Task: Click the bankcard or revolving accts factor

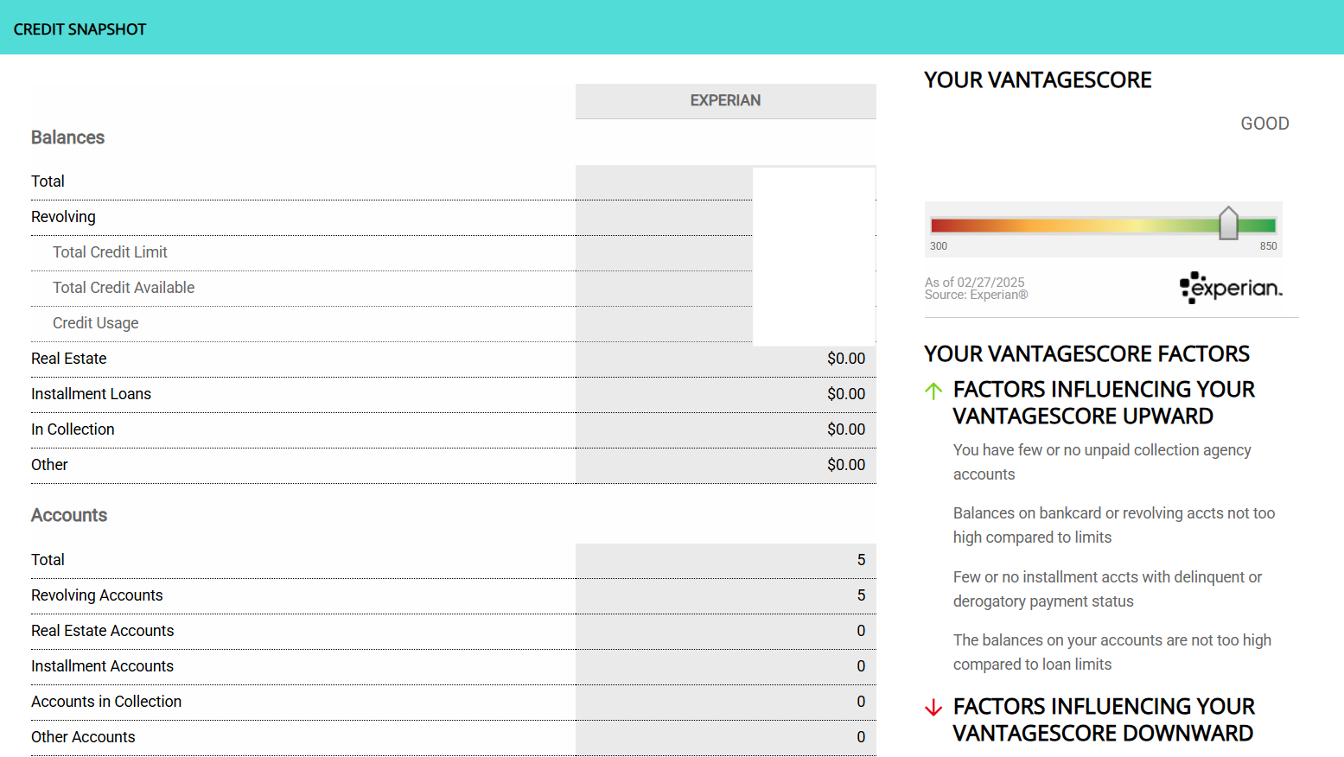Action: click(1114, 525)
